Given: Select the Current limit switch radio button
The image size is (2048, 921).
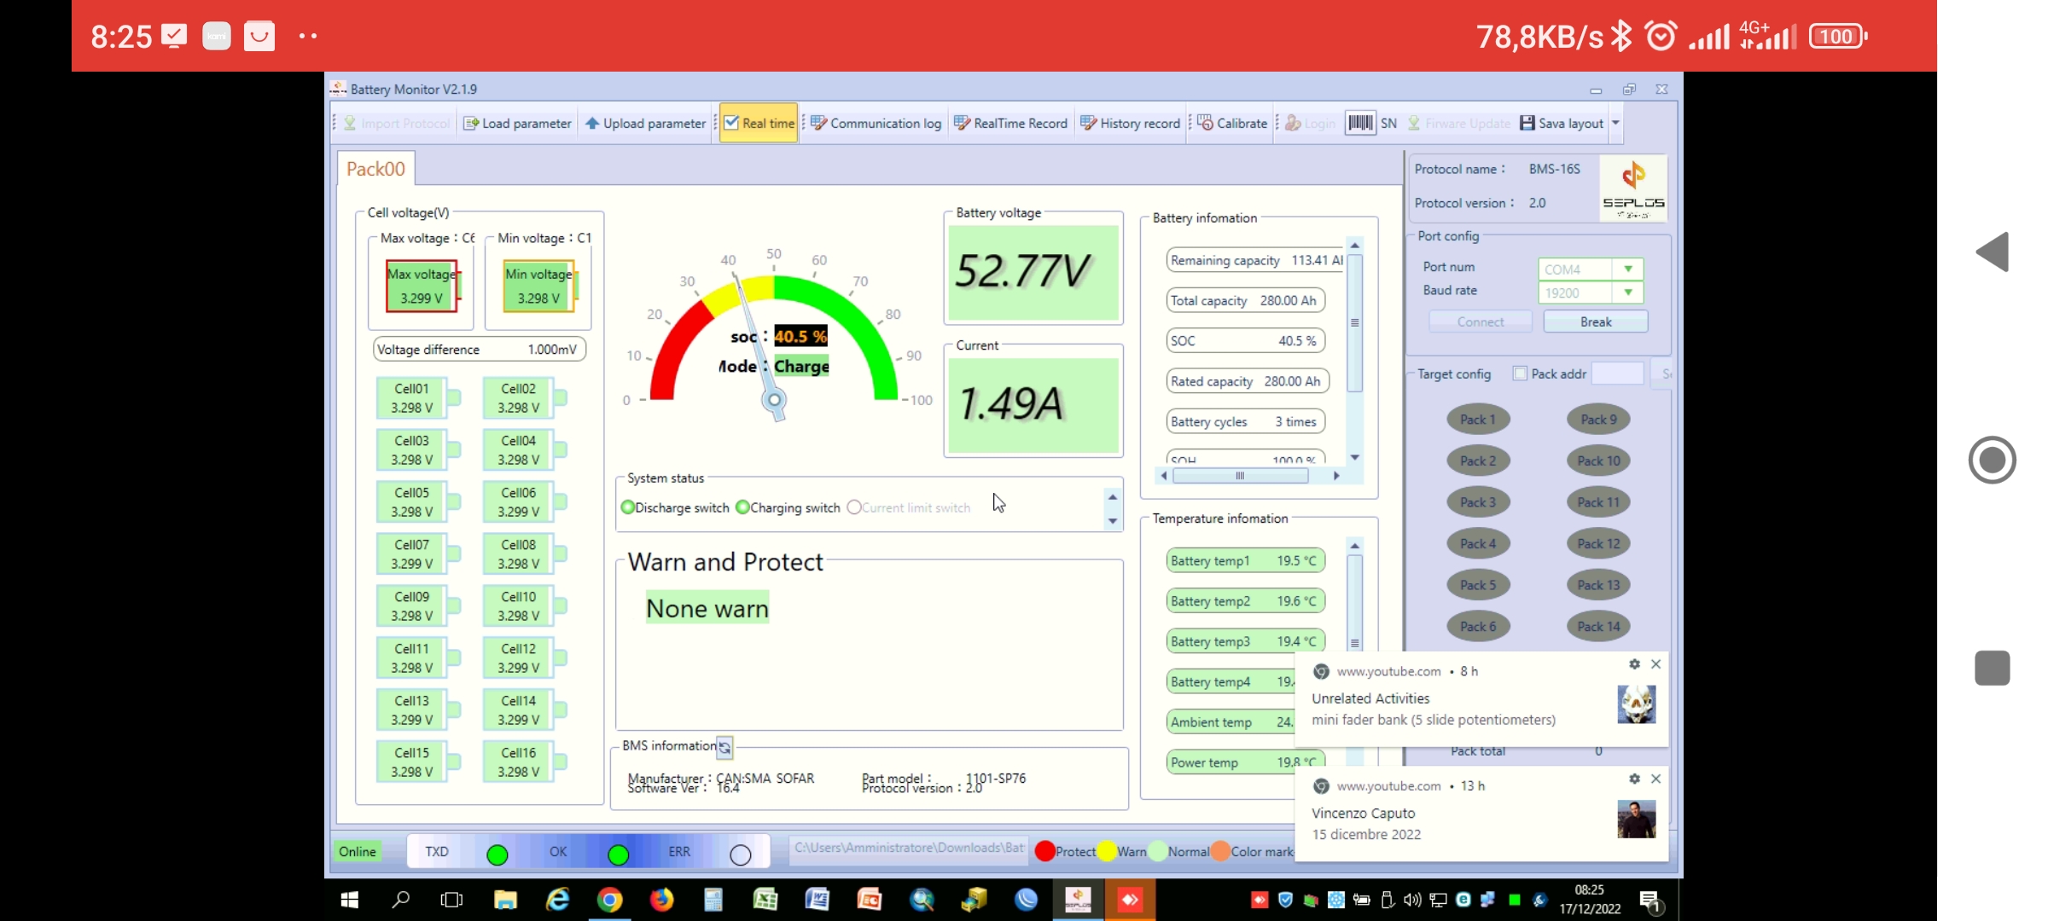Looking at the screenshot, I should [853, 507].
